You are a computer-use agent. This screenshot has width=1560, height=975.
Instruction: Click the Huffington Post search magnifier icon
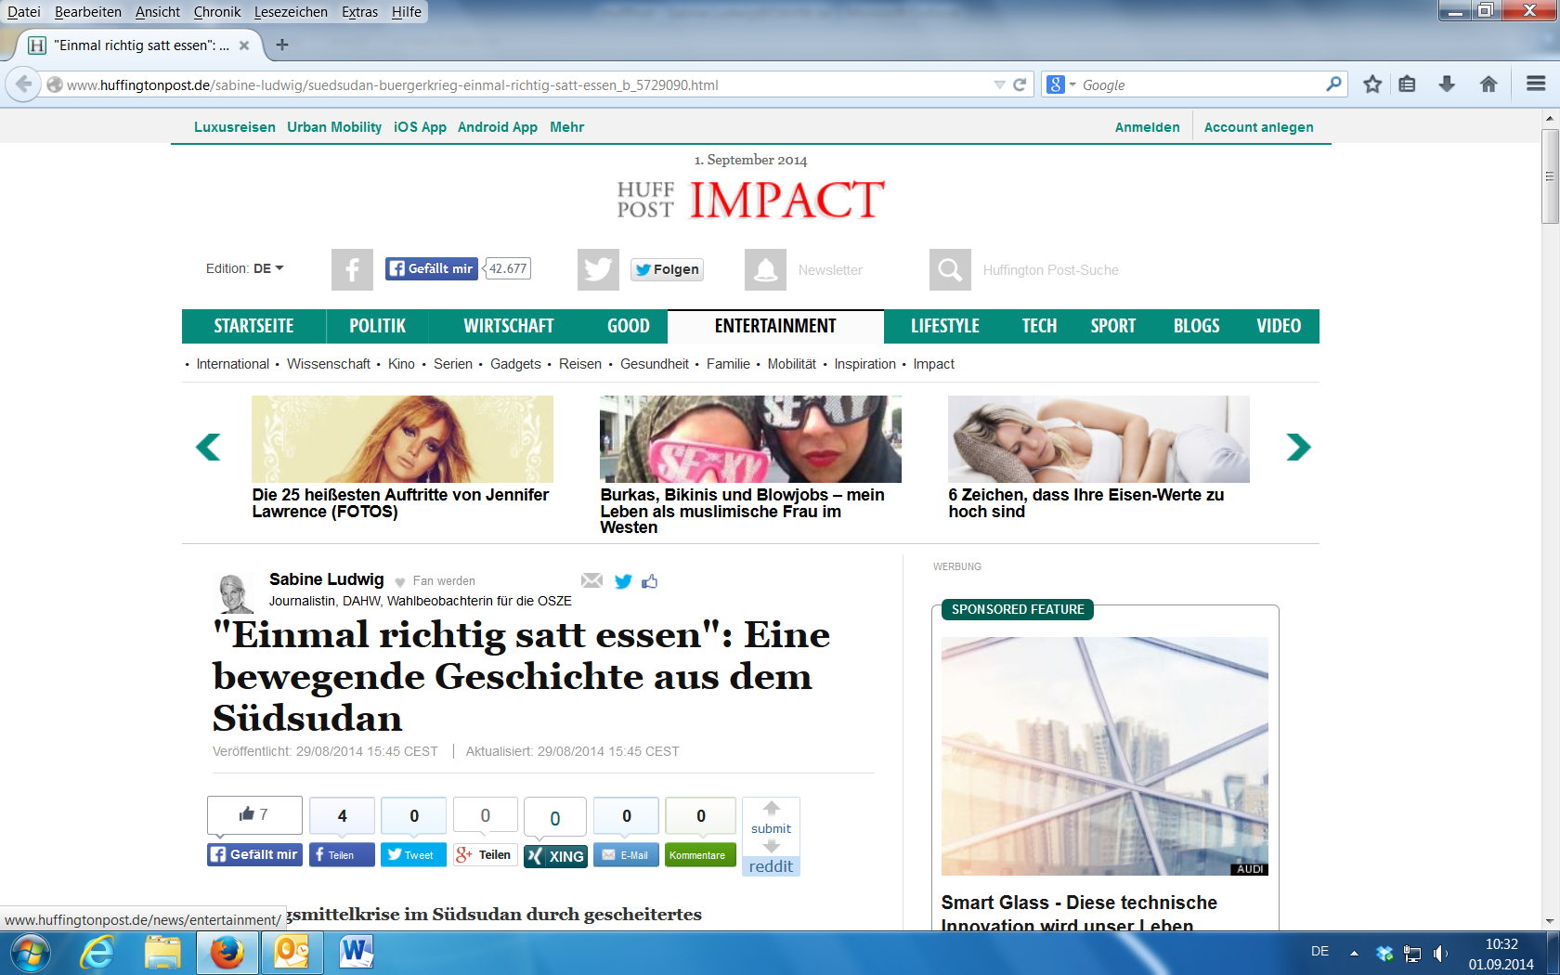tap(950, 270)
